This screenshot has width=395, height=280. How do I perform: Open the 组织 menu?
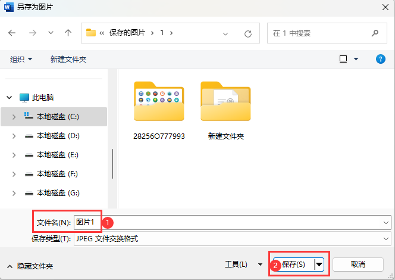point(21,60)
